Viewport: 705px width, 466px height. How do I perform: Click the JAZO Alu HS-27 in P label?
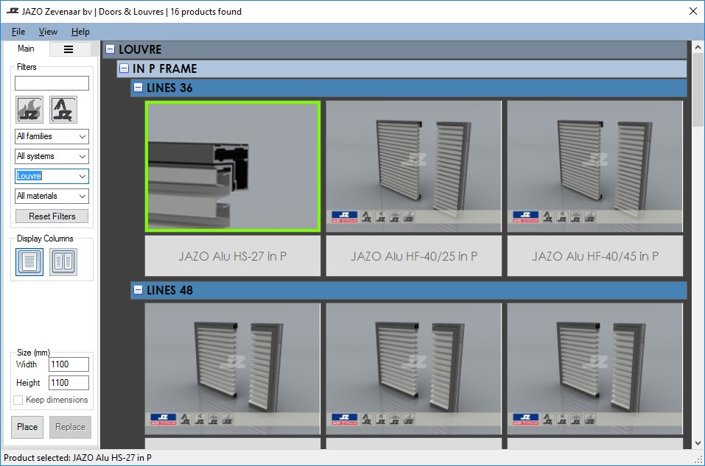[233, 256]
